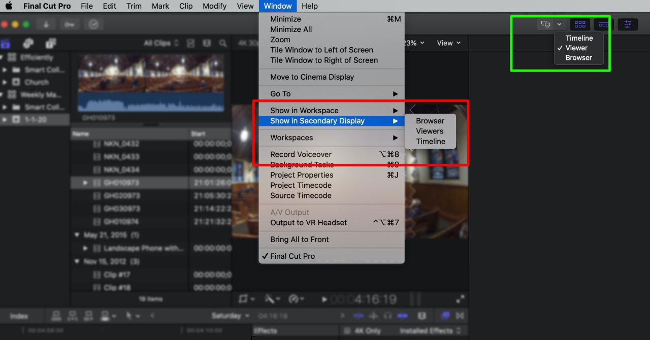This screenshot has width=650, height=340.
Task: Select Timeline in the Window submenu
Action: pyautogui.click(x=430, y=142)
